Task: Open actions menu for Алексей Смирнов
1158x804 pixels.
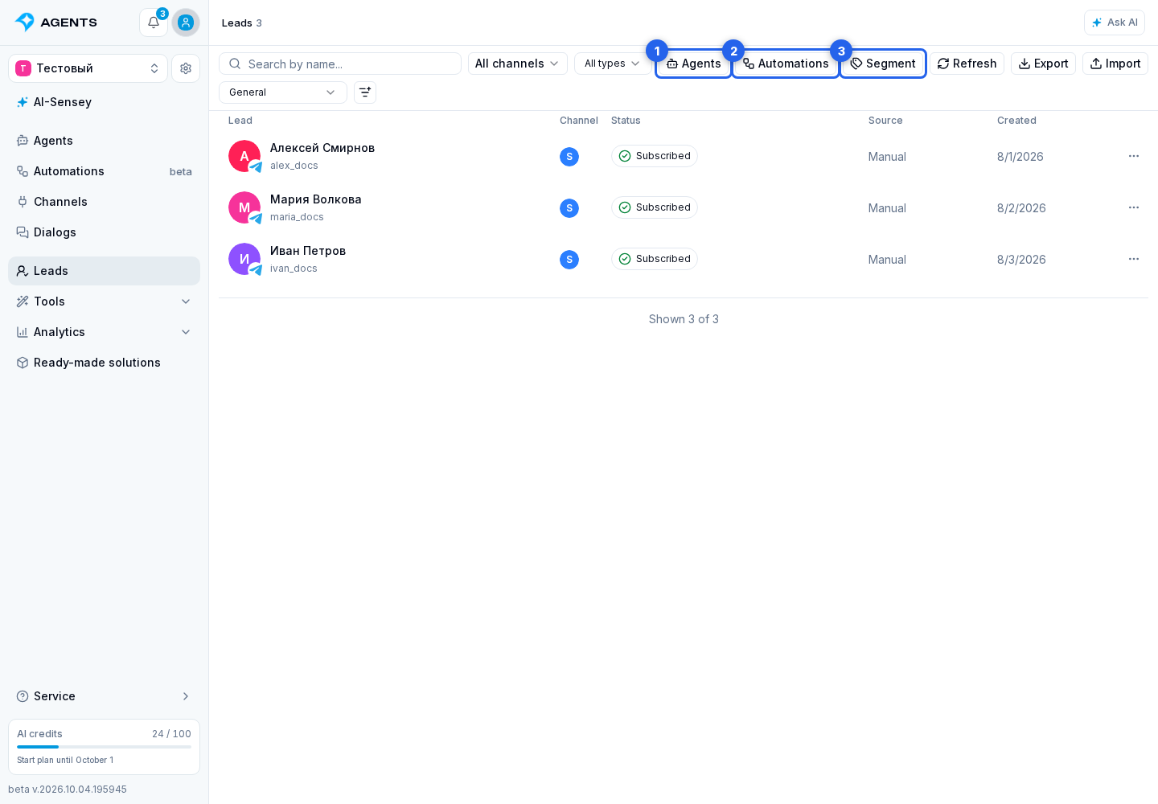Action: [x=1134, y=156]
